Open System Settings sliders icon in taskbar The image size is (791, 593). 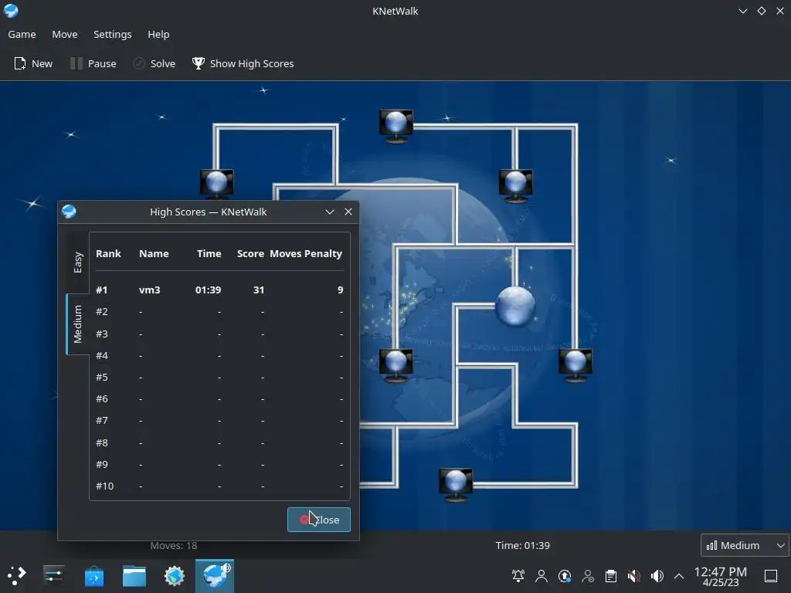pos(53,575)
